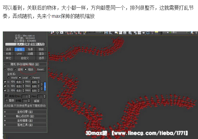
Task: Choose the Parent coordinate radio button
Action: tap(30, 78)
